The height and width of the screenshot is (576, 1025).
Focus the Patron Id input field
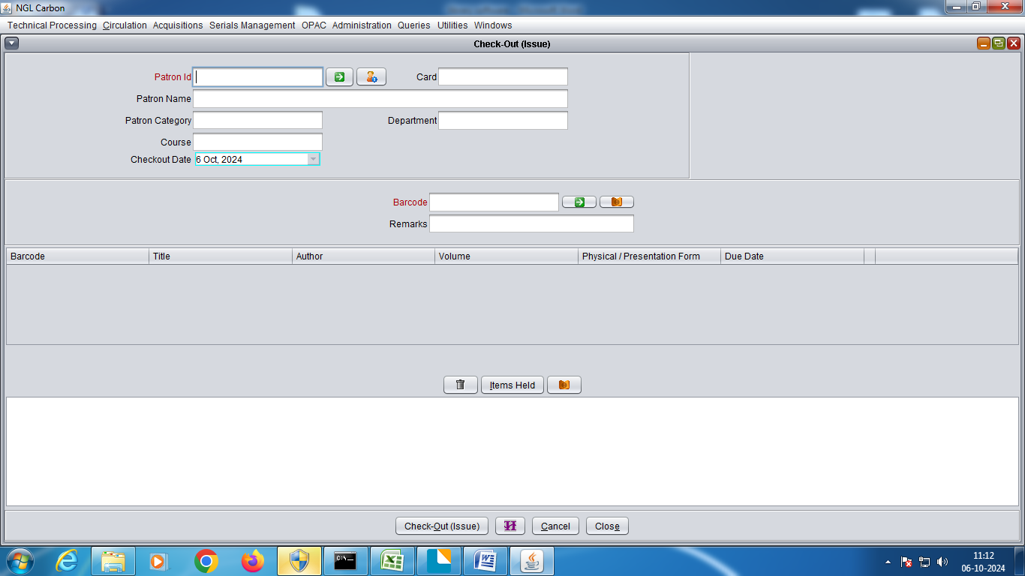[258, 76]
